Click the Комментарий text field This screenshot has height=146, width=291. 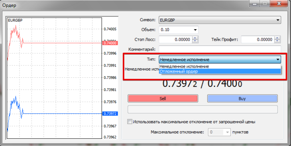tap(220, 49)
